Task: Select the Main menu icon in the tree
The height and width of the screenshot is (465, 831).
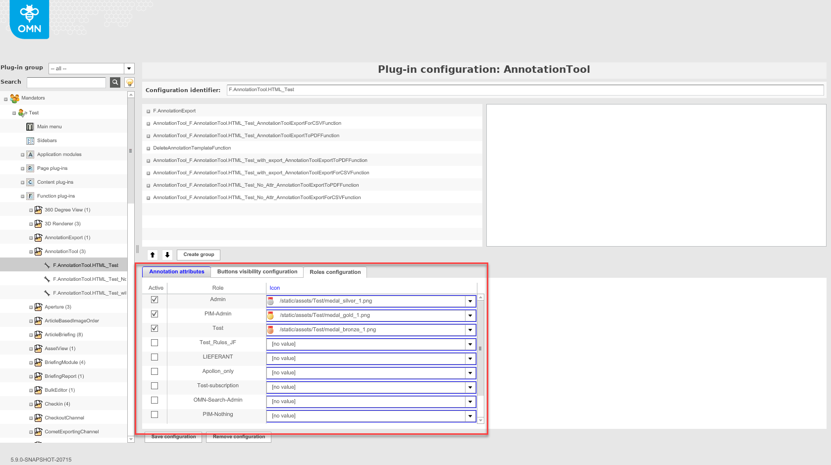Action: tap(30, 126)
